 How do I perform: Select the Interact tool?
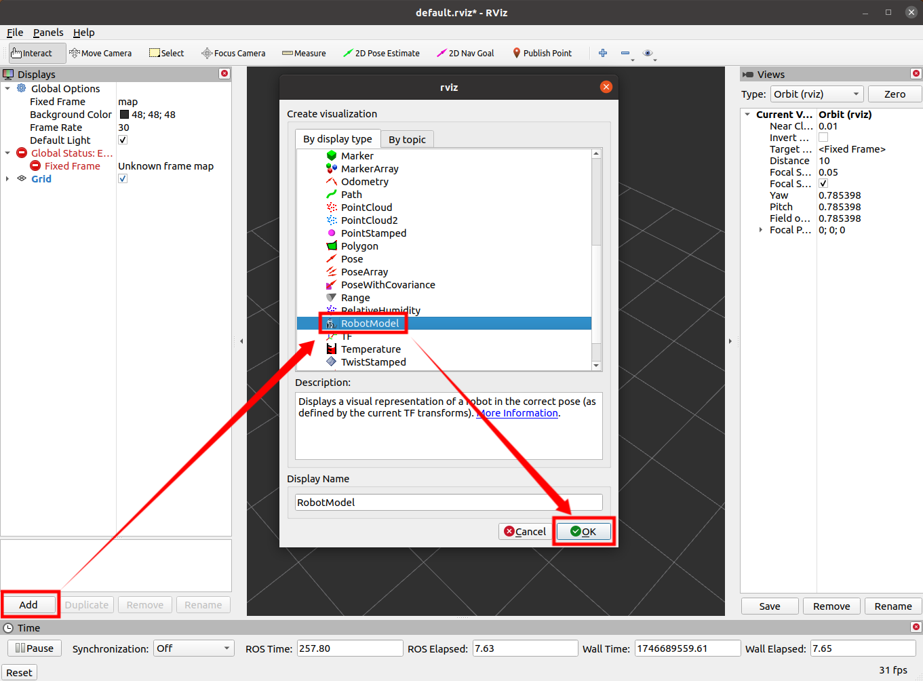coord(37,53)
